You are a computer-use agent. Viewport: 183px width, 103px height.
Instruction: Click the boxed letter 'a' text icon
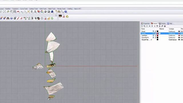click(x=32, y=18)
